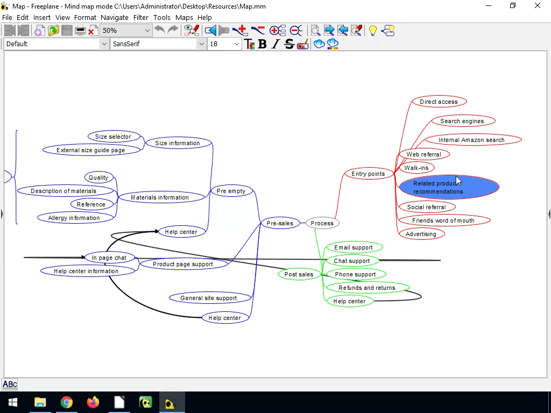The image size is (551, 413).
Task: Open the SansSerif font dropdown
Action: [x=158, y=44]
